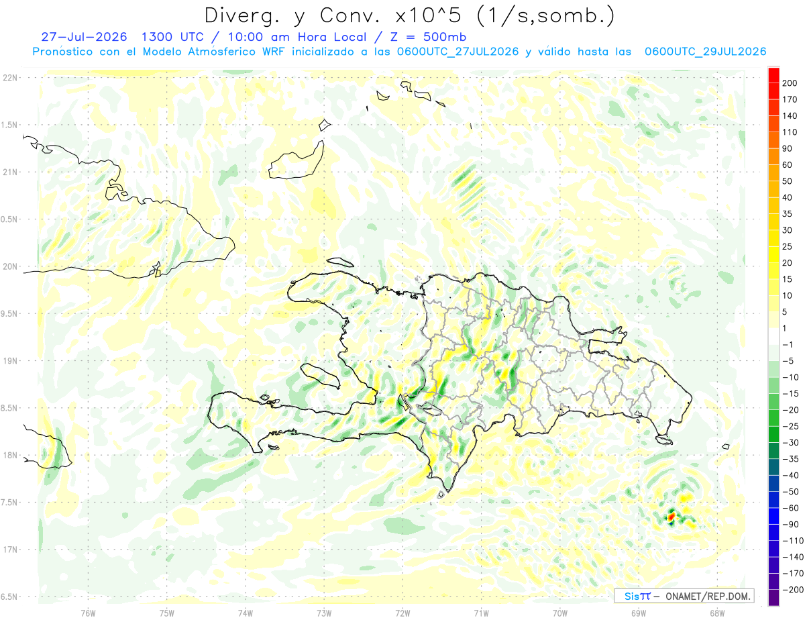Viewport: 805px width, 622px height.
Task: Click the '-15' value on the color scale
Action: click(x=790, y=394)
